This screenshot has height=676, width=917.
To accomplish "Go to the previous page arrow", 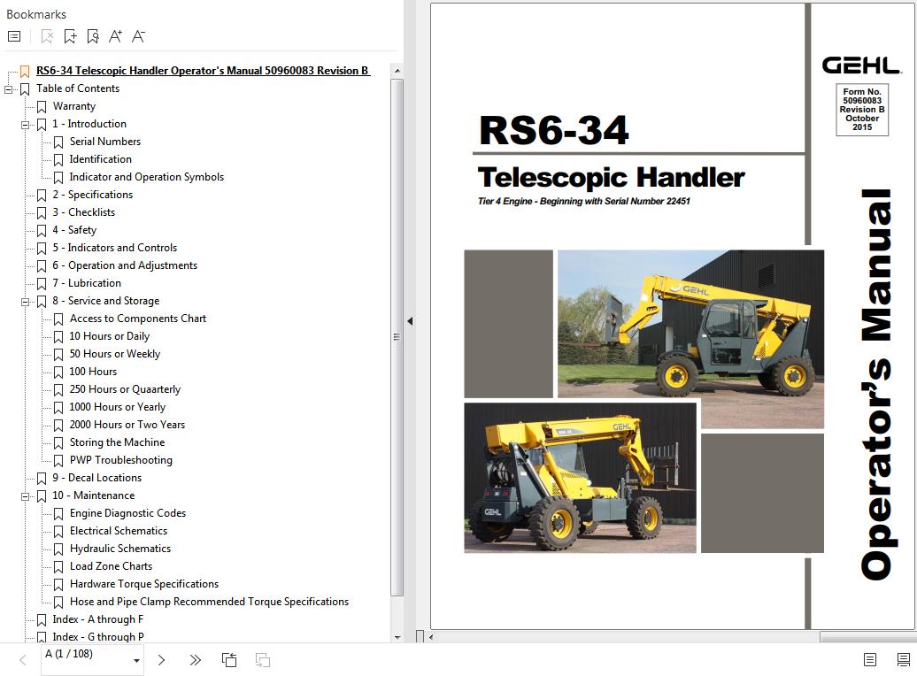I will (x=23, y=660).
